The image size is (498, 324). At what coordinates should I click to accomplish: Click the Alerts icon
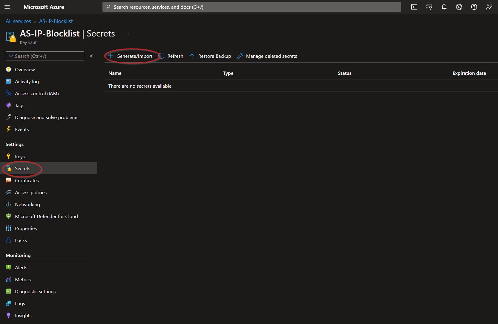9,267
